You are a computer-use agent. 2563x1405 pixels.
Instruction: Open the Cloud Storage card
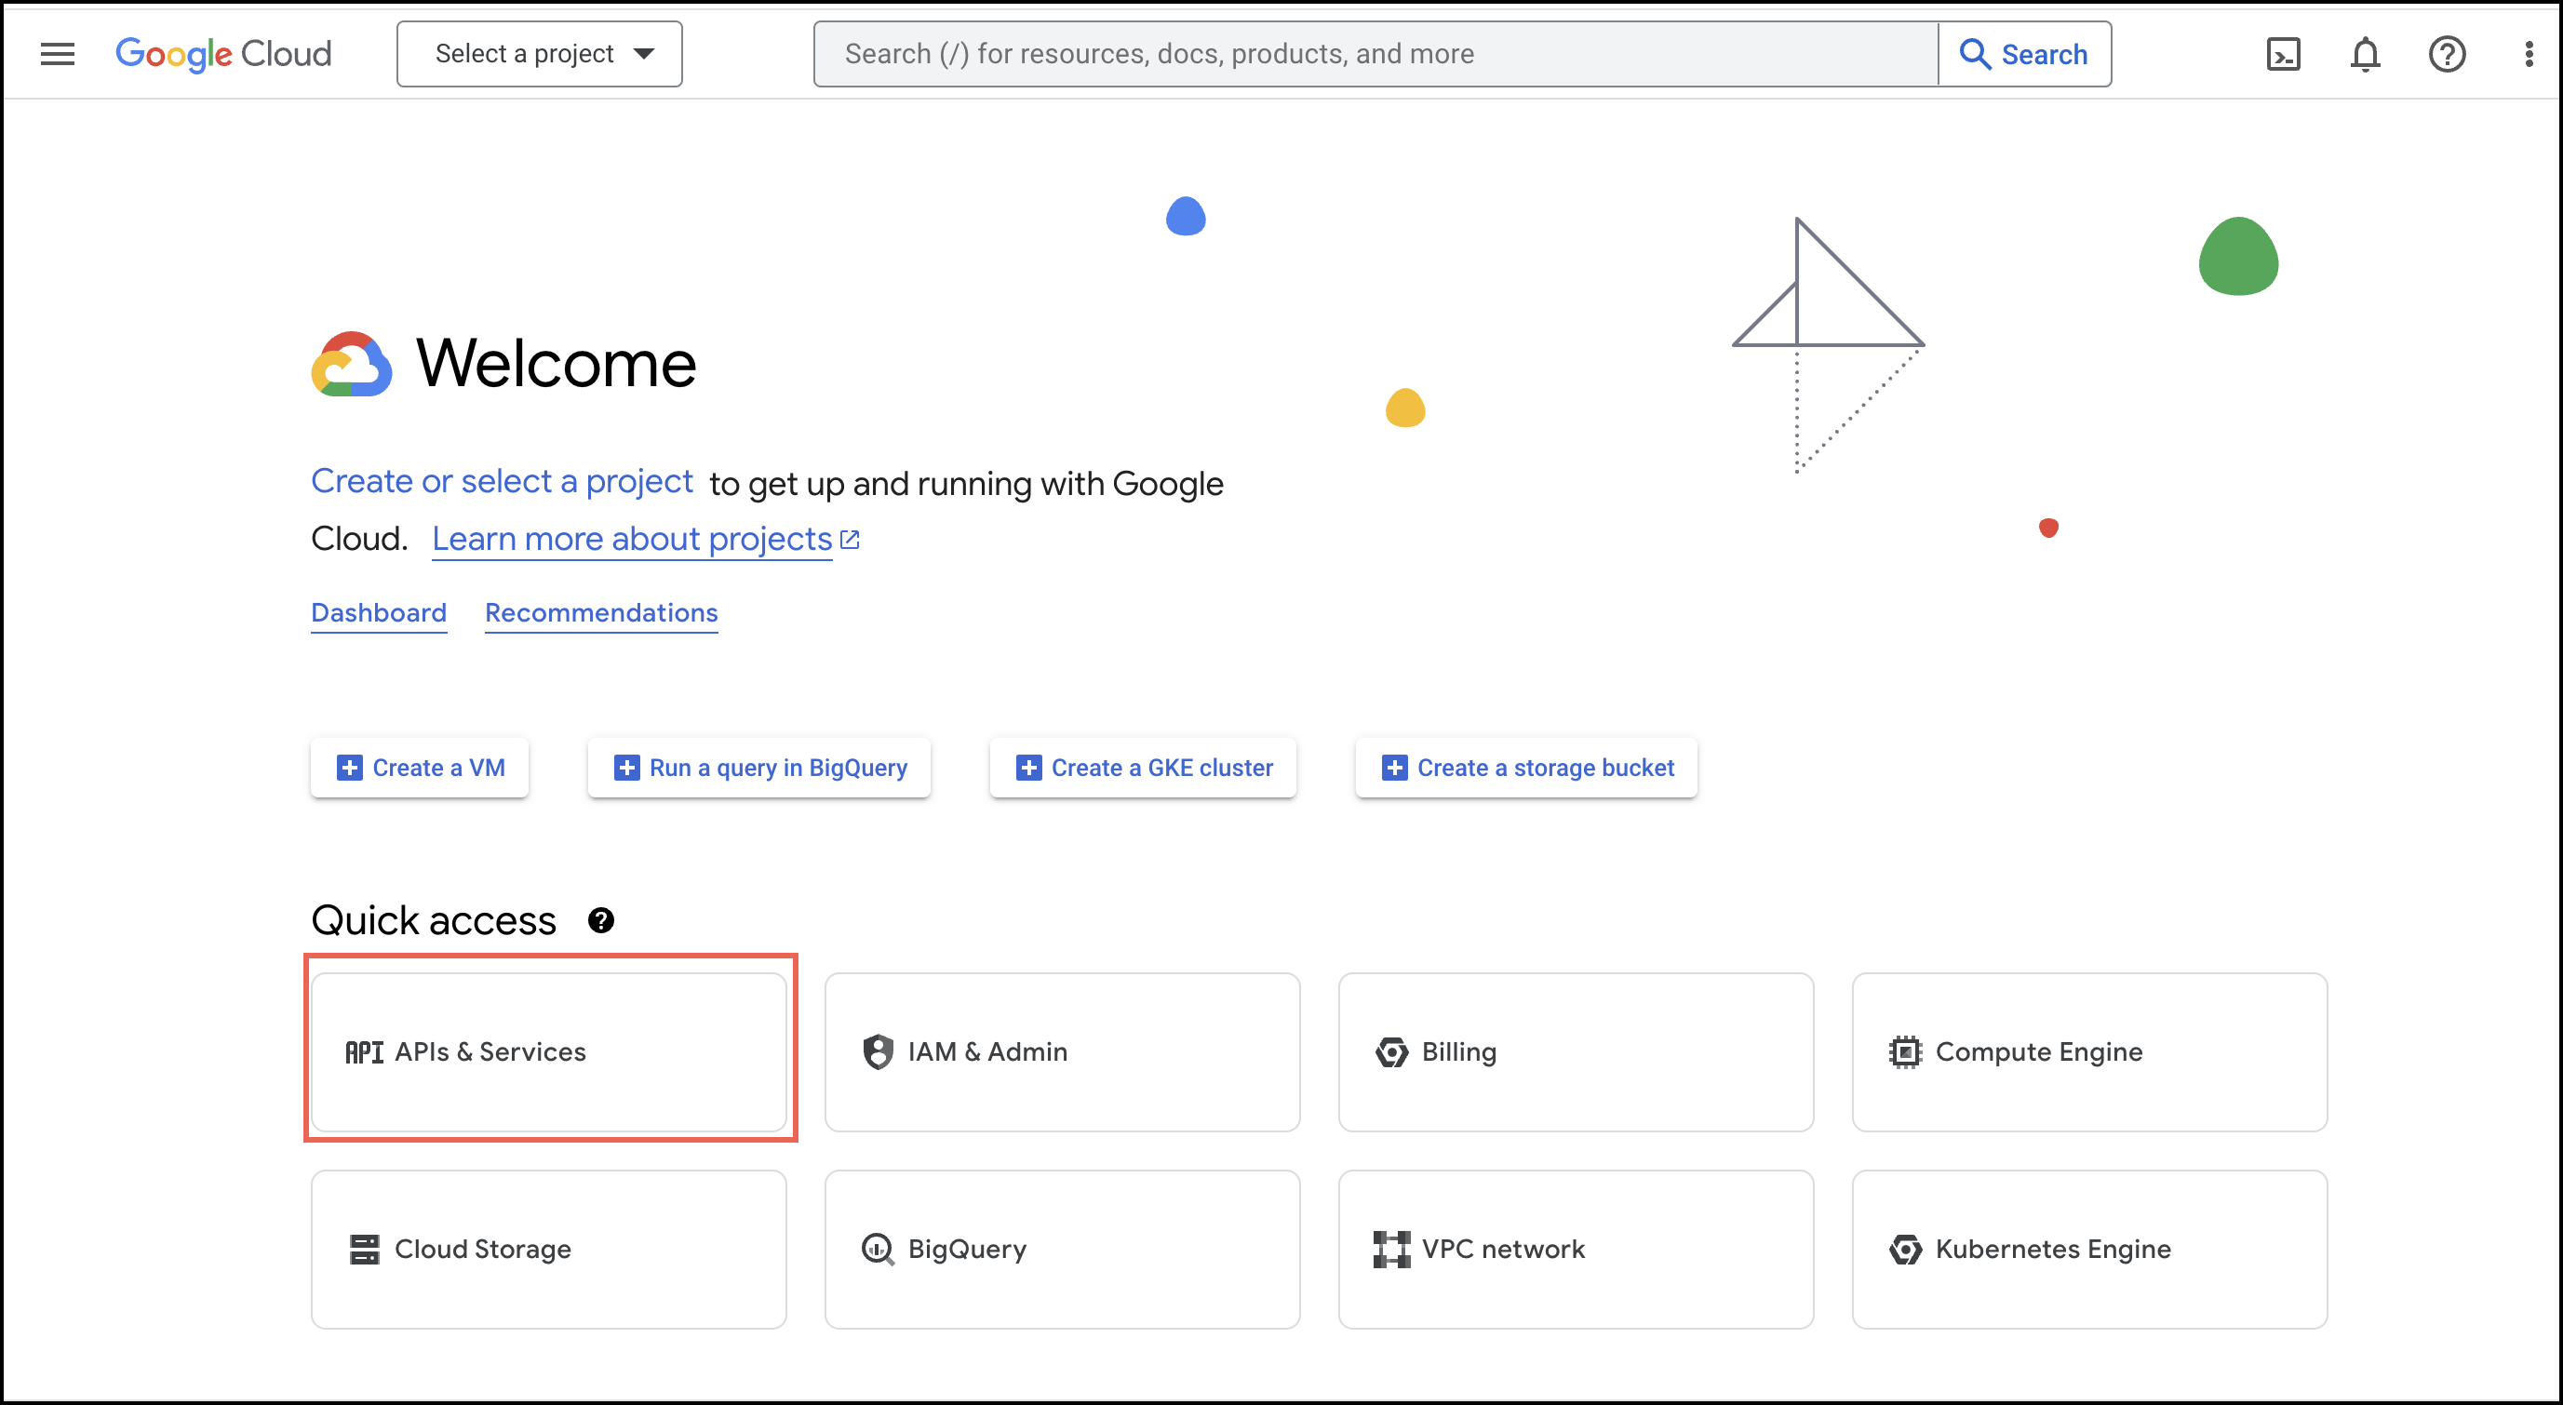[548, 1249]
